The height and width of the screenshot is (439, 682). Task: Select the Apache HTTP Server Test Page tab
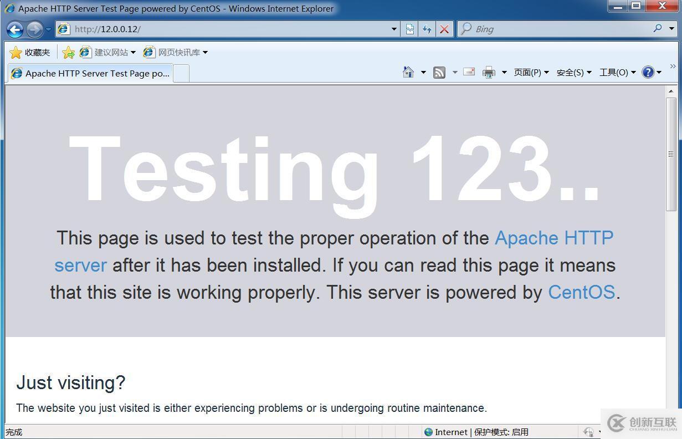coord(90,73)
